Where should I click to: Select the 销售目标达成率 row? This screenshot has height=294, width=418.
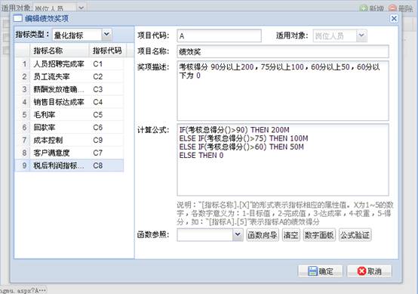click(x=69, y=102)
